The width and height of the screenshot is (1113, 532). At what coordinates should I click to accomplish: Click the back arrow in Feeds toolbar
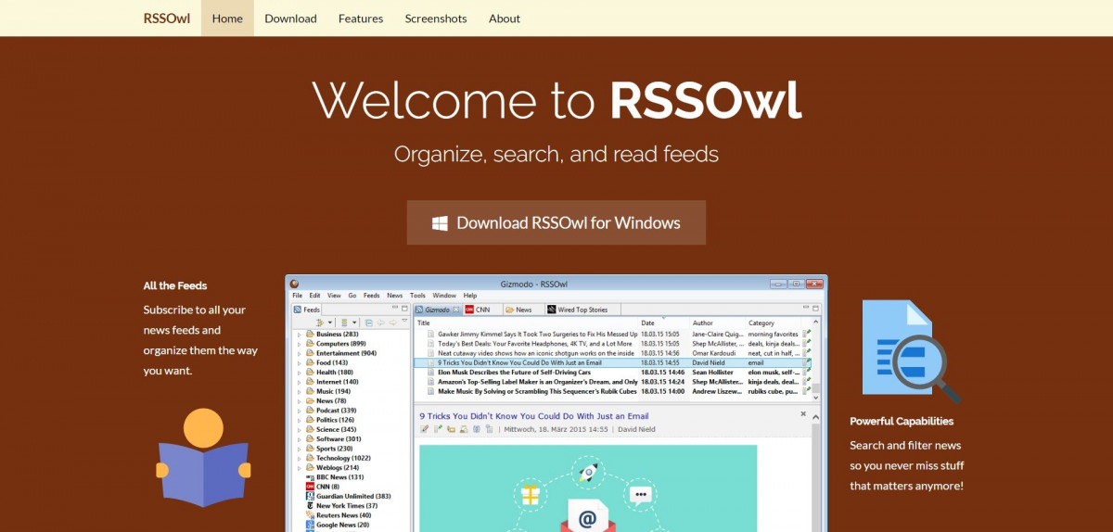click(380, 323)
